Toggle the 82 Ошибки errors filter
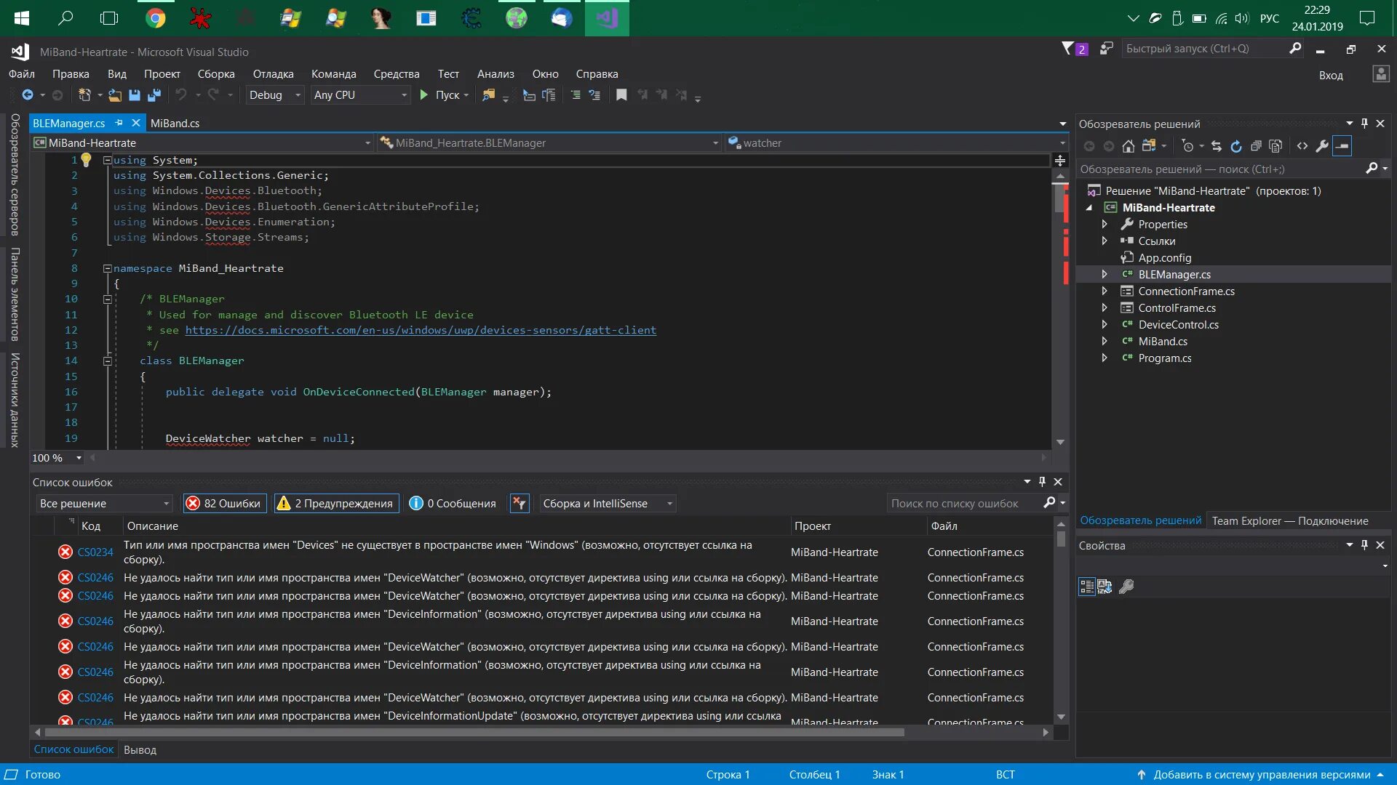The image size is (1397, 785). (x=224, y=504)
